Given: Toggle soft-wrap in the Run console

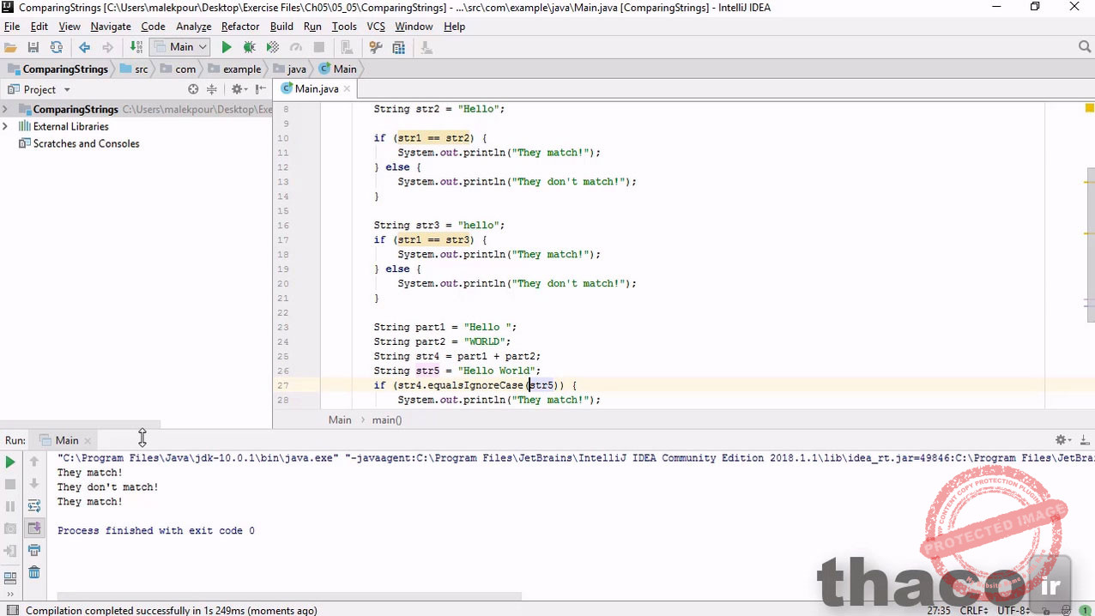Looking at the screenshot, I should (34, 506).
